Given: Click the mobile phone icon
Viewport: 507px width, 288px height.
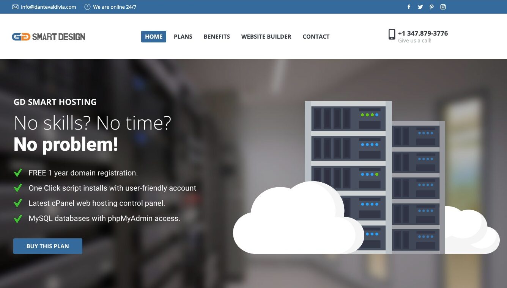Looking at the screenshot, I should tap(392, 34).
